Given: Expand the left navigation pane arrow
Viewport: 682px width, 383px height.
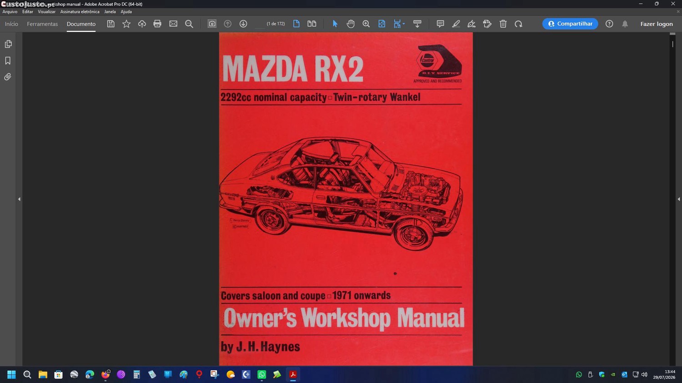Looking at the screenshot, I should 19,199.
